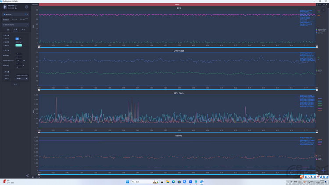Viewport: 329px width, 185px height.
Task: Click the right handle of the CPU Clock range slider
Action: coord(317,132)
